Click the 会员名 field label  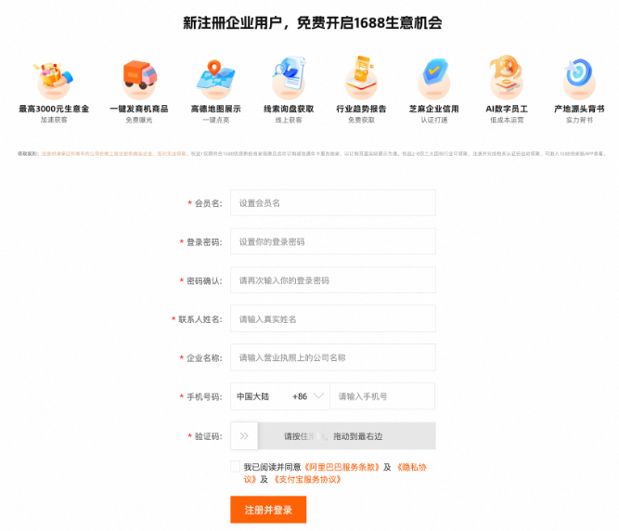[x=208, y=203]
